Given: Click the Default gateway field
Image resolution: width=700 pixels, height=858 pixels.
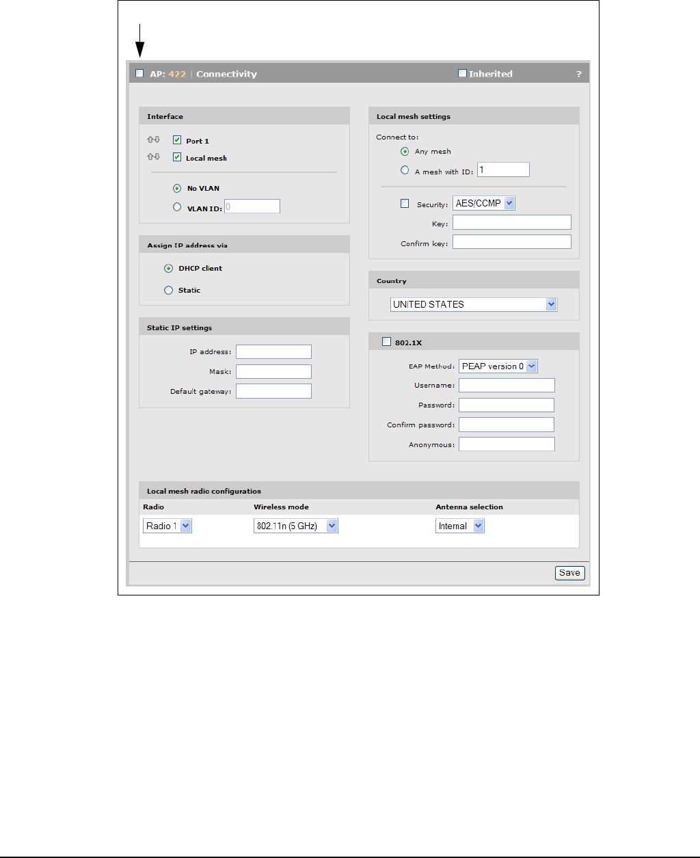Looking at the screenshot, I should click(x=273, y=391).
